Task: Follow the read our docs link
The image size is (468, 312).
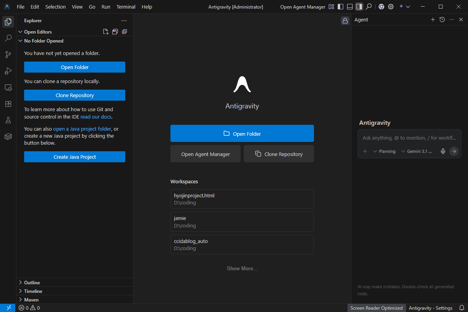Action: coord(96,117)
